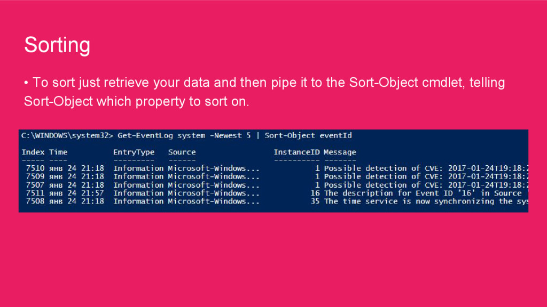Click the Message column header
Image resolution: width=547 pixels, height=307 pixels.
(340, 152)
